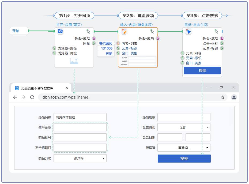The width and height of the screenshot is (249, 184).
Task: Close the 药品质量不合格数据库 browser tab
Action: point(67,88)
